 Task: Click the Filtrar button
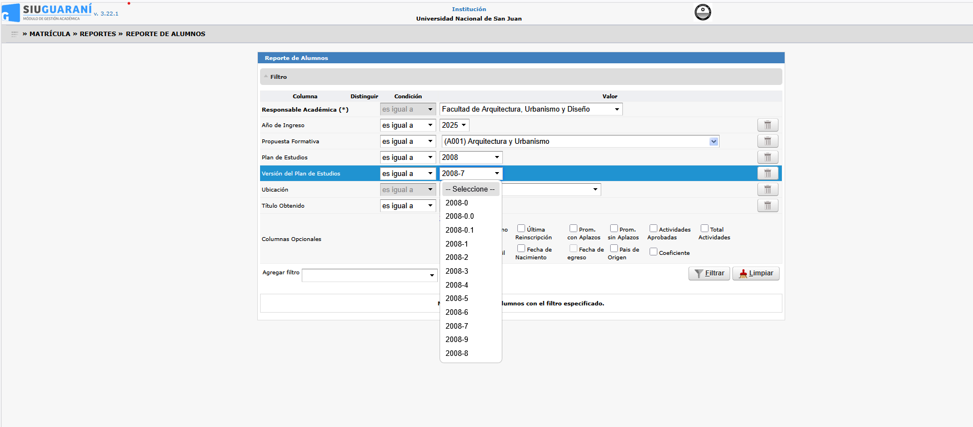point(709,273)
